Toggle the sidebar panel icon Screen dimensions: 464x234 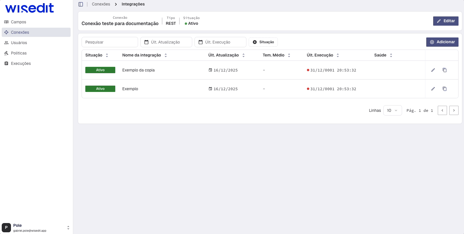click(81, 4)
